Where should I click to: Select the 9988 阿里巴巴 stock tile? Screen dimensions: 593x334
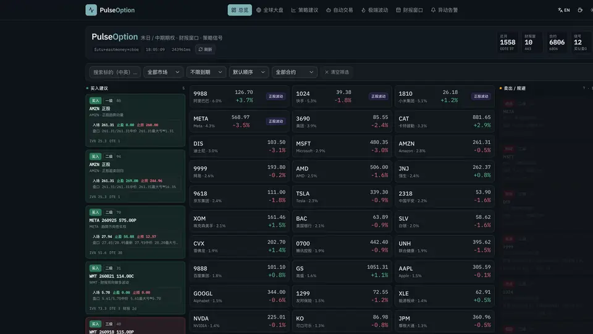tap(240, 96)
